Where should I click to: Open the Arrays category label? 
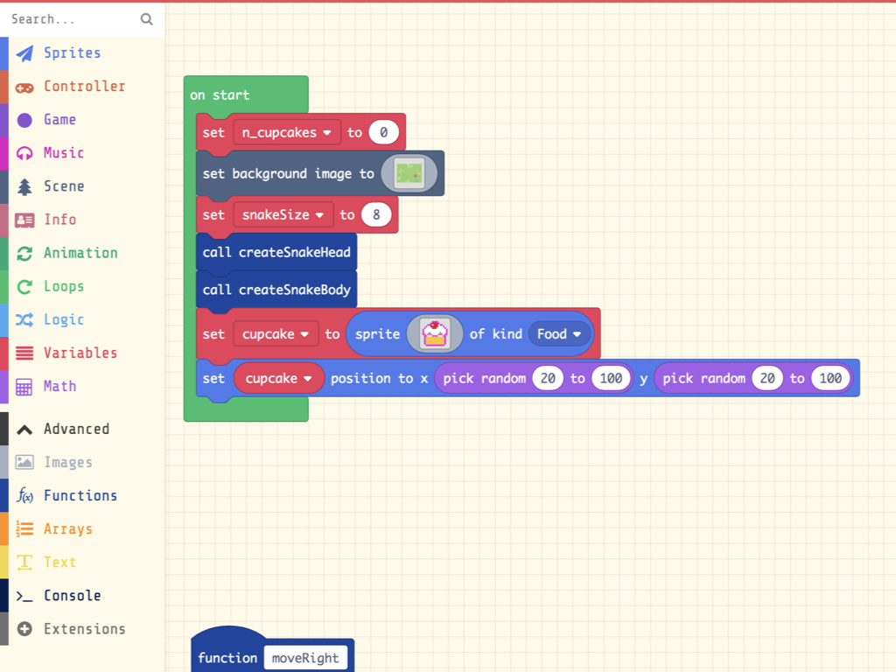coord(68,529)
